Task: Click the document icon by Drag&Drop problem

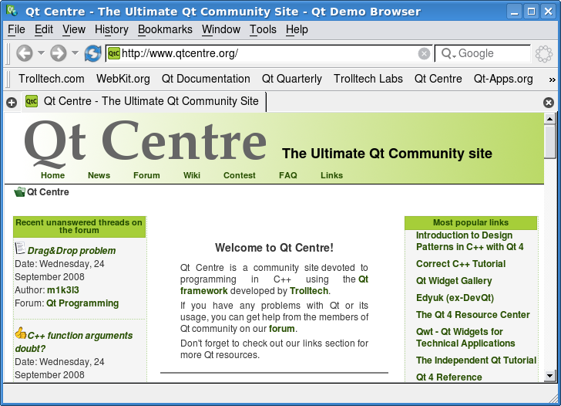Action: pos(20,248)
